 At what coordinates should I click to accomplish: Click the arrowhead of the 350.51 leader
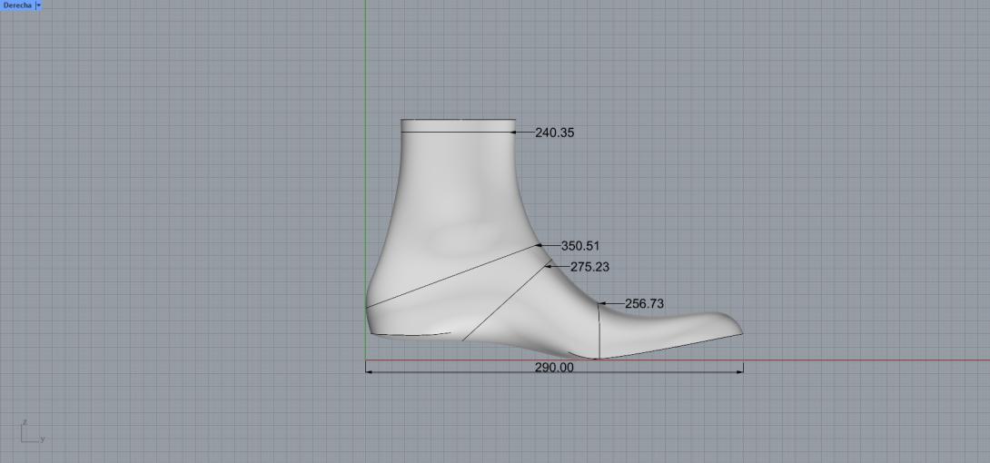pos(540,245)
